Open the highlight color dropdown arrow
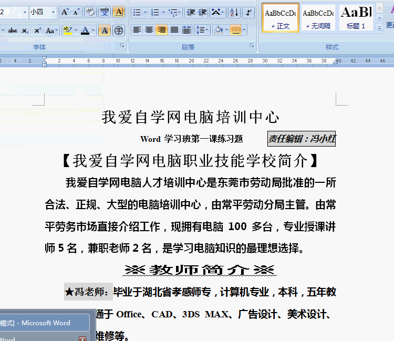The height and width of the screenshot is (341, 394). click(76, 30)
